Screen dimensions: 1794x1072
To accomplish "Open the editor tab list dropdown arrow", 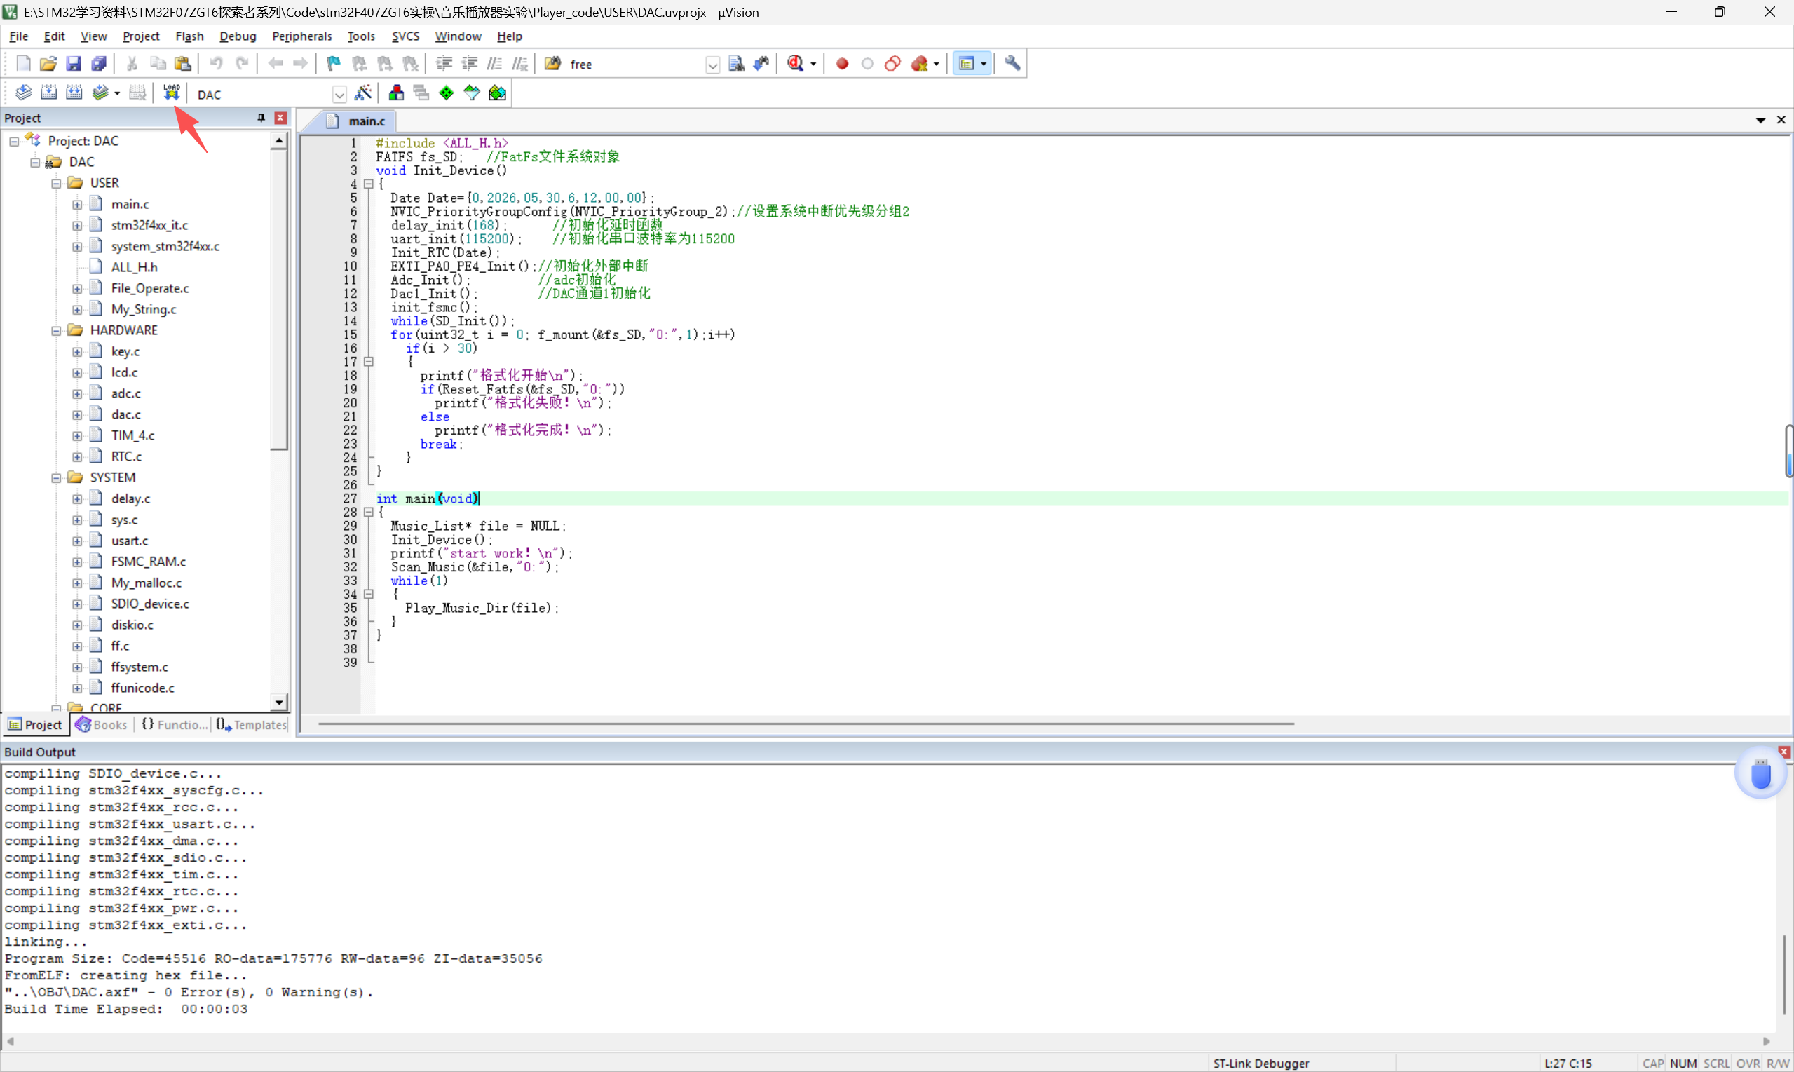I will (x=1761, y=120).
